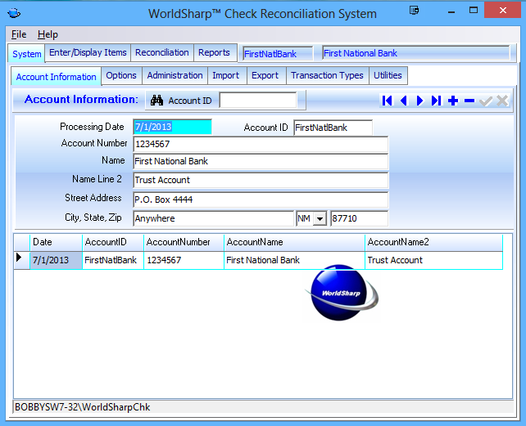Click the Street Address field
The height and width of the screenshot is (426, 526).
click(260, 200)
